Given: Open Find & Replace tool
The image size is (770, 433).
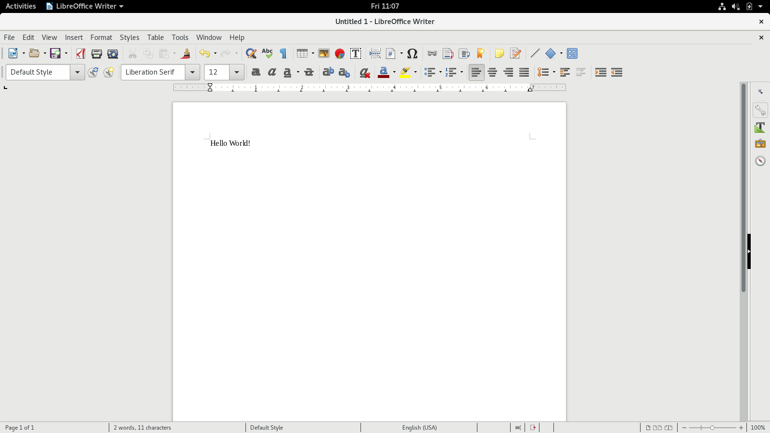Looking at the screenshot, I should (251, 53).
